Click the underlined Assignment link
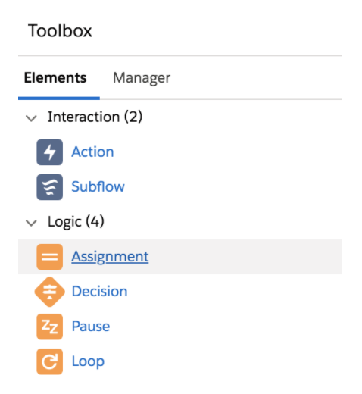Image resolution: width=362 pixels, height=394 pixels. click(x=110, y=257)
